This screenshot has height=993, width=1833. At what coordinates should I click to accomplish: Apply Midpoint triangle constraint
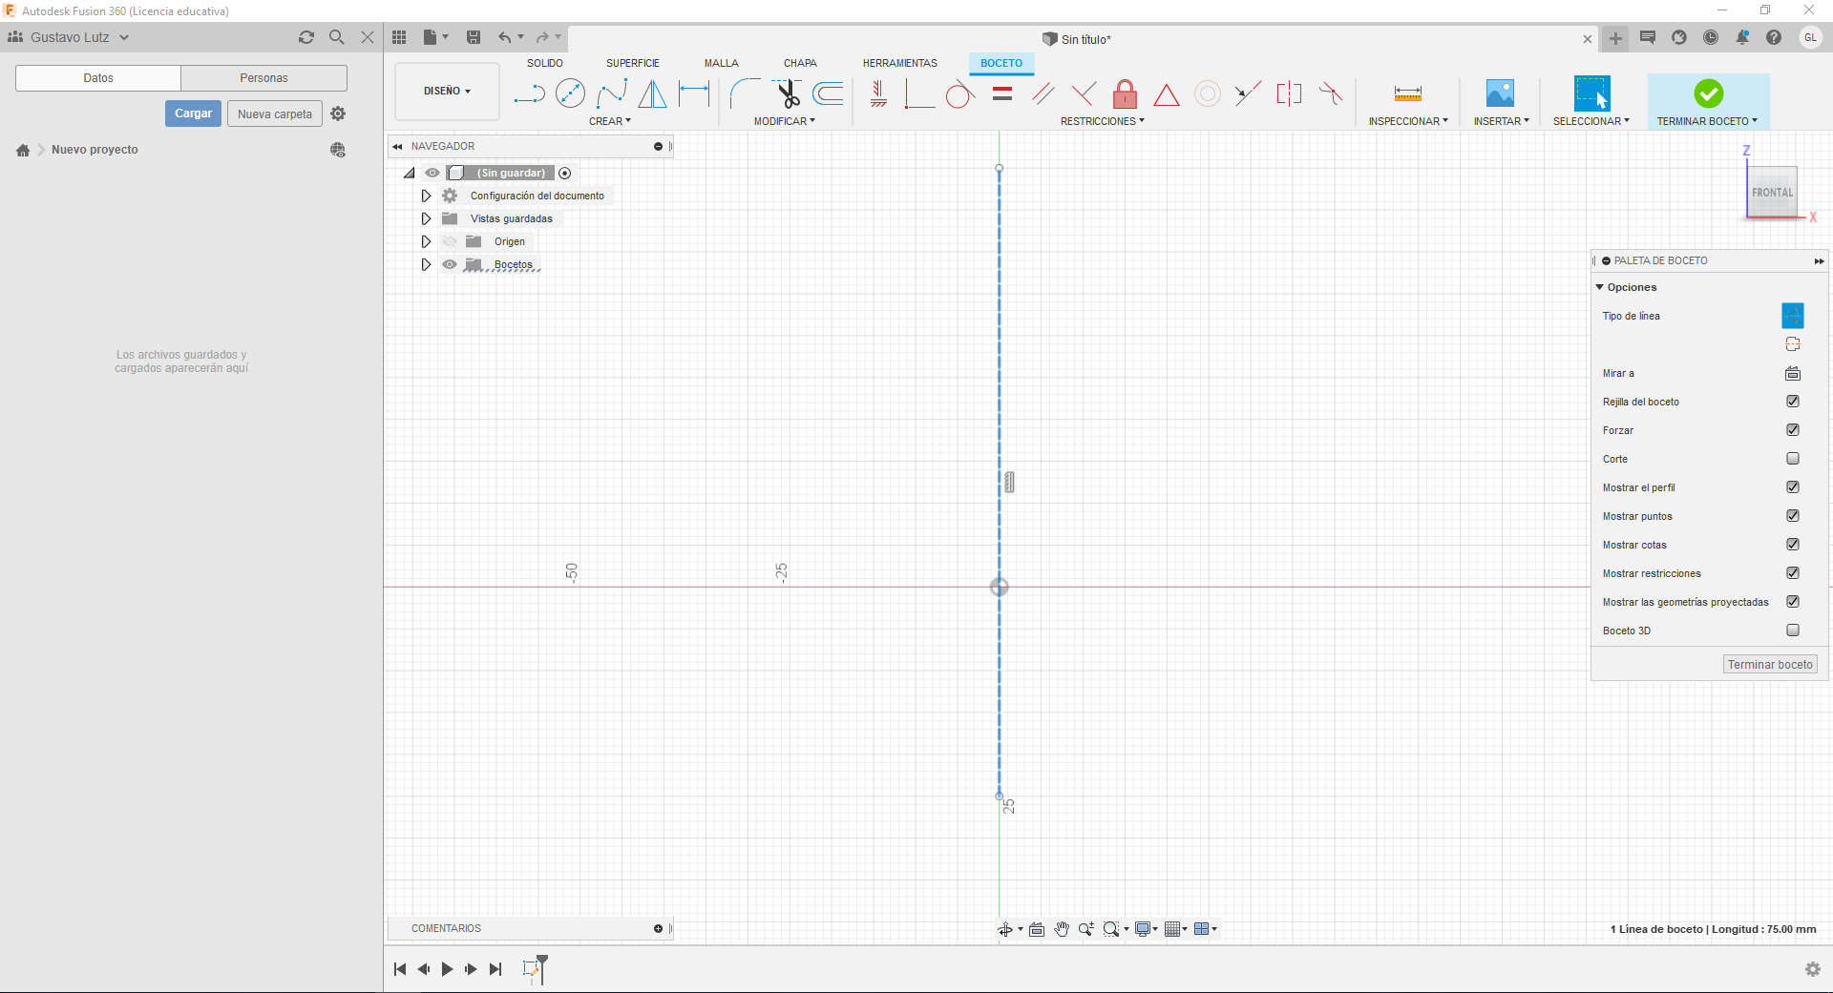click(1167, 94)
